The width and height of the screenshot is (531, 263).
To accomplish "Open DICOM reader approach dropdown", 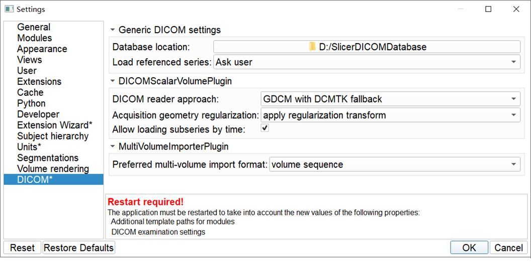I will [390, 99].
